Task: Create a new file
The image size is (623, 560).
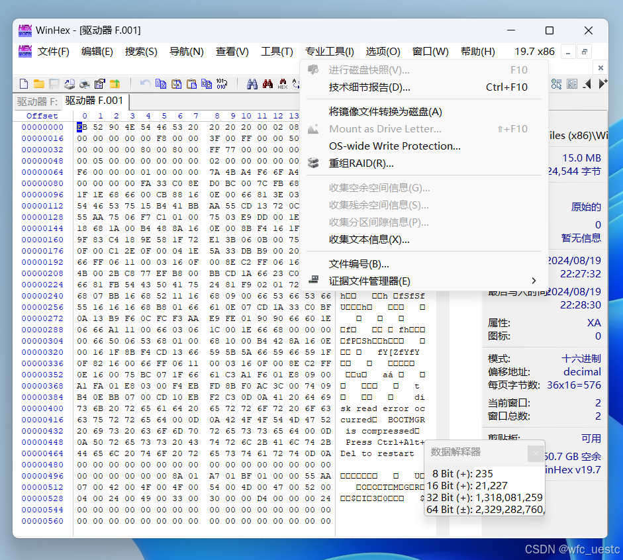Action: pyautogui.click(x=24, y=84)
